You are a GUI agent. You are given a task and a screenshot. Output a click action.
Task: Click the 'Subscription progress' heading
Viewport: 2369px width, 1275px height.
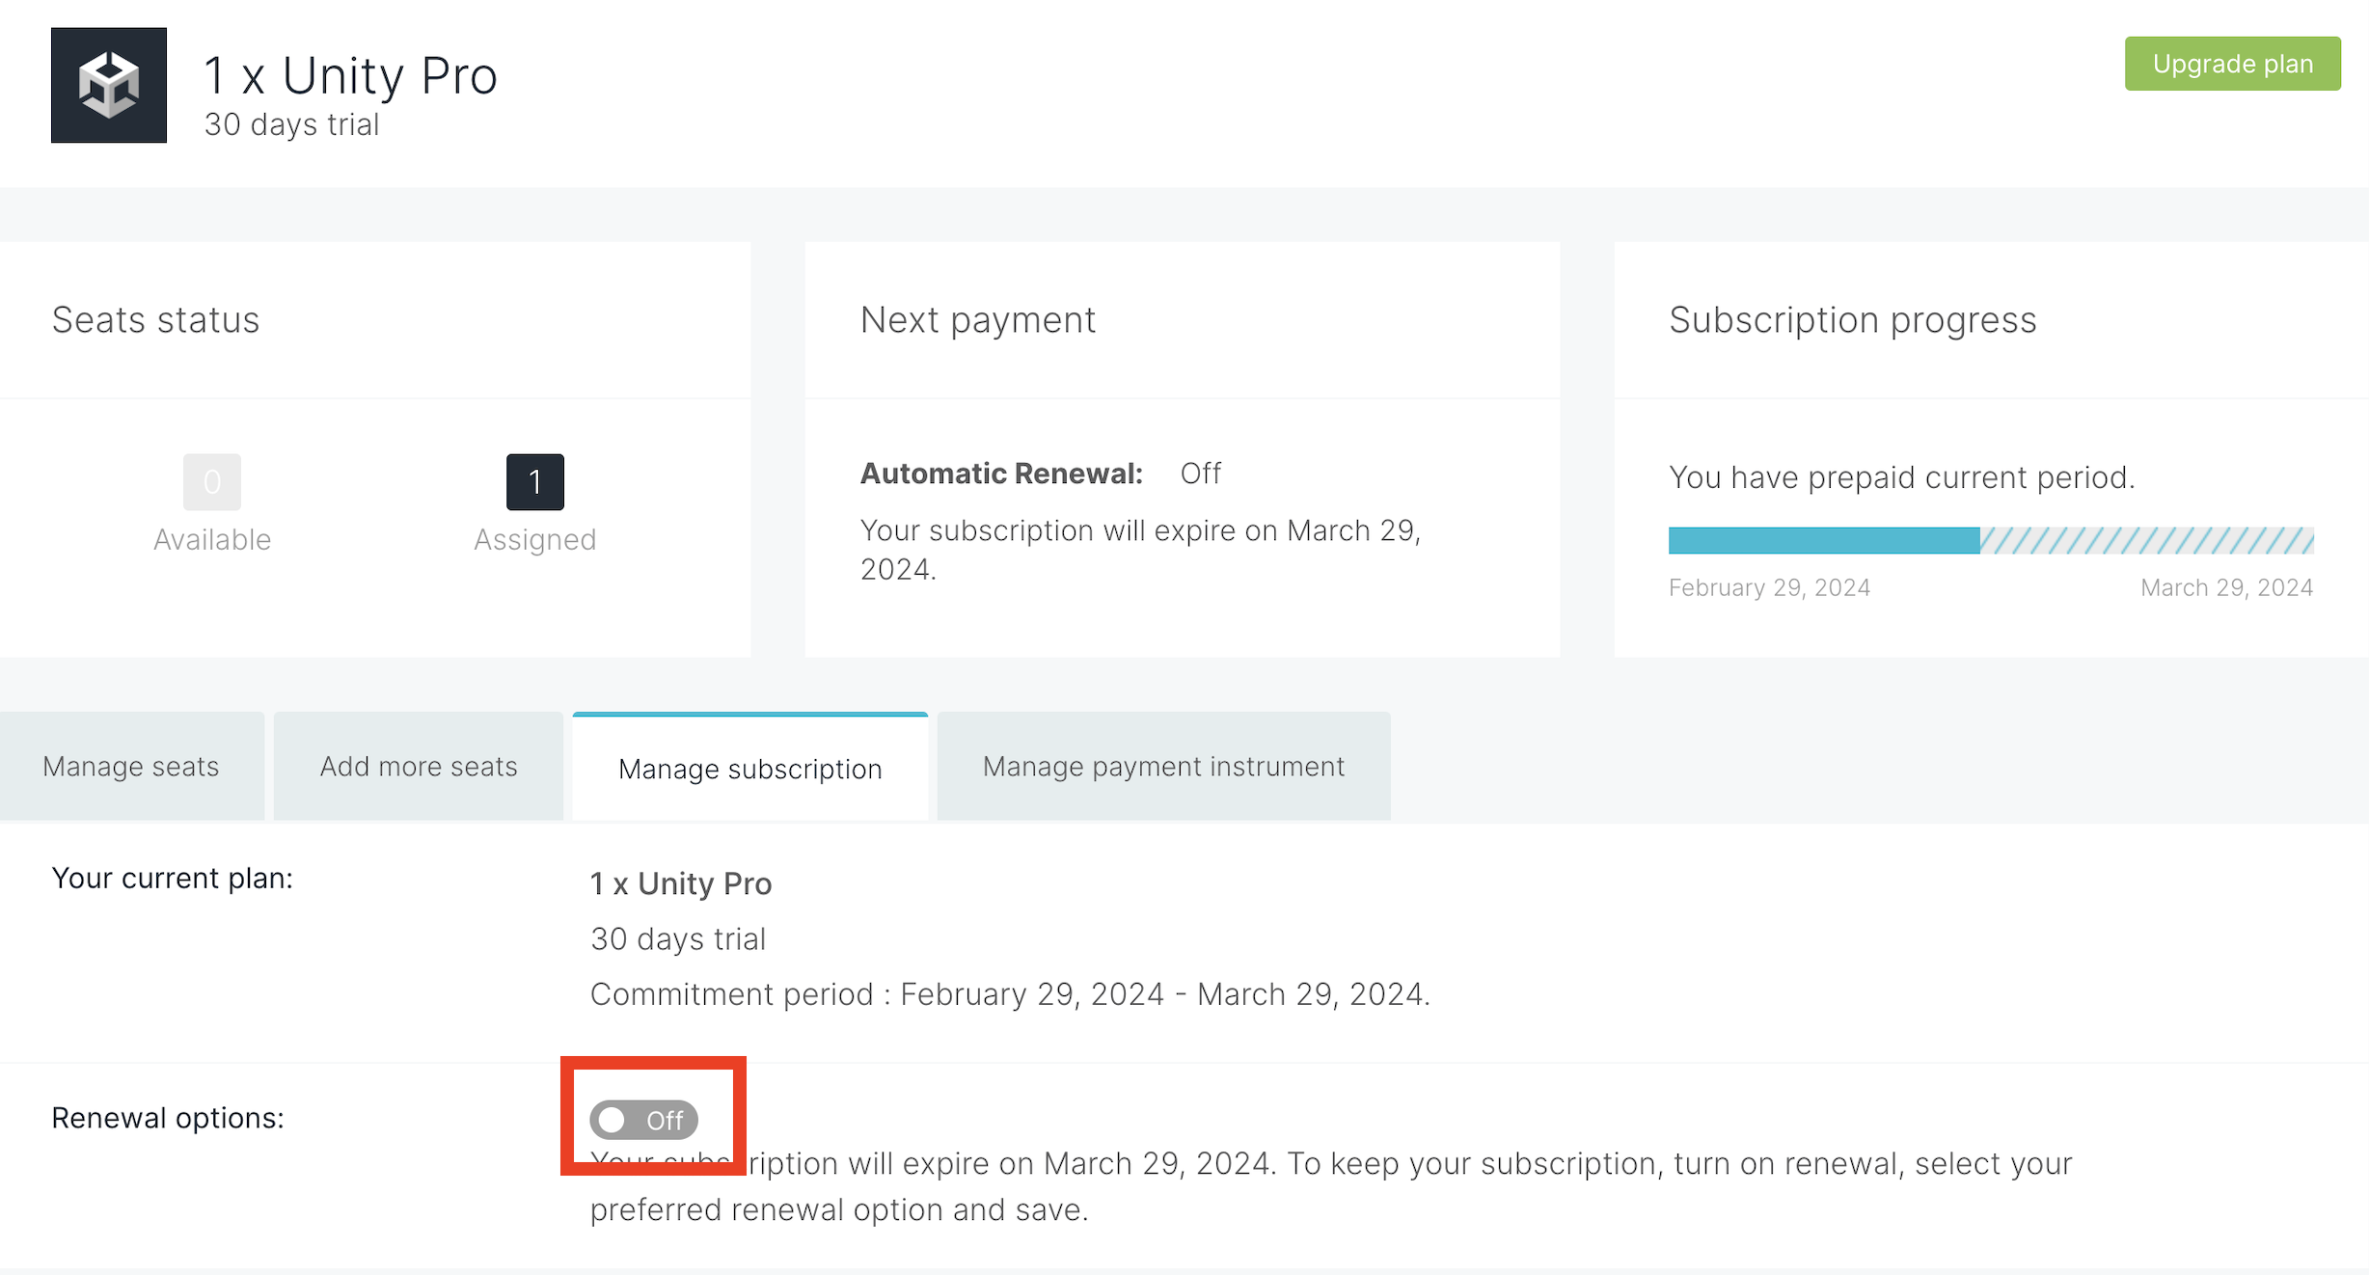click(x=1853, y=319)
